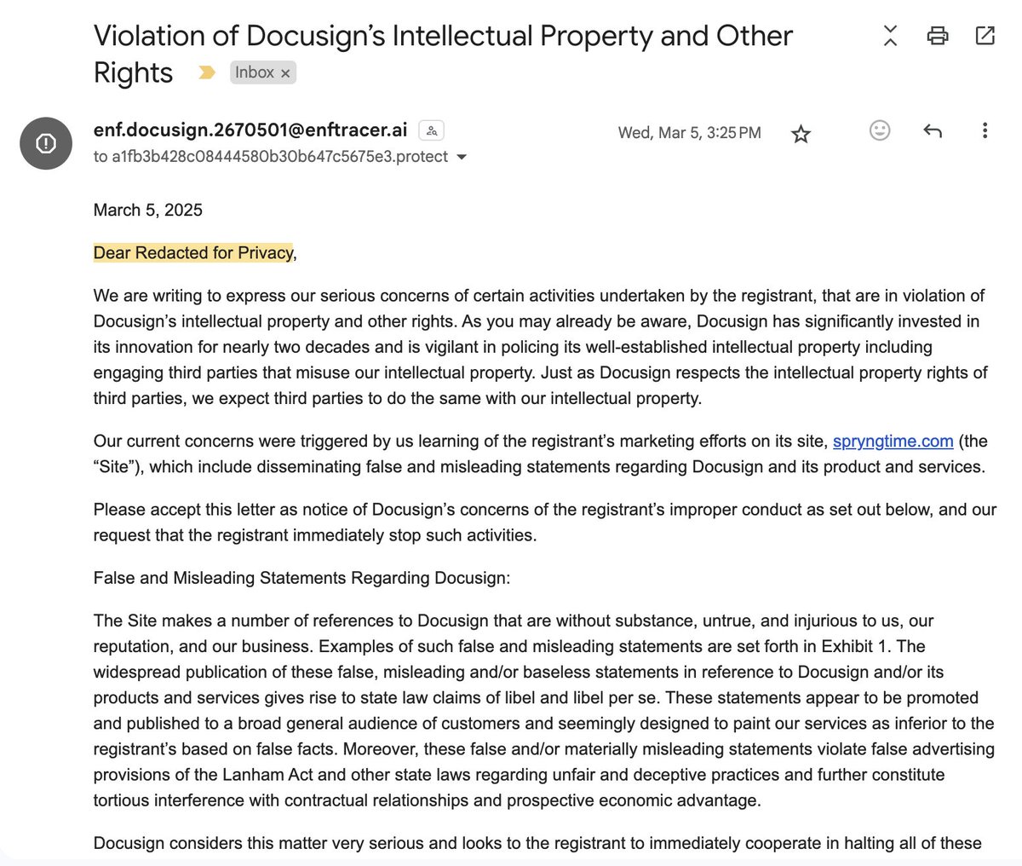1022x866 pixels.
Task: Click the sender warning avatar icon
Action: [x=46, y=143]
